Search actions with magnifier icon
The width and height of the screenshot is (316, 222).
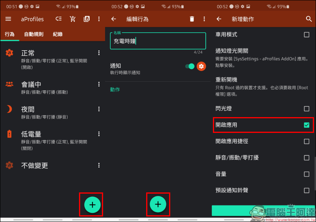[x=308, y=19]
